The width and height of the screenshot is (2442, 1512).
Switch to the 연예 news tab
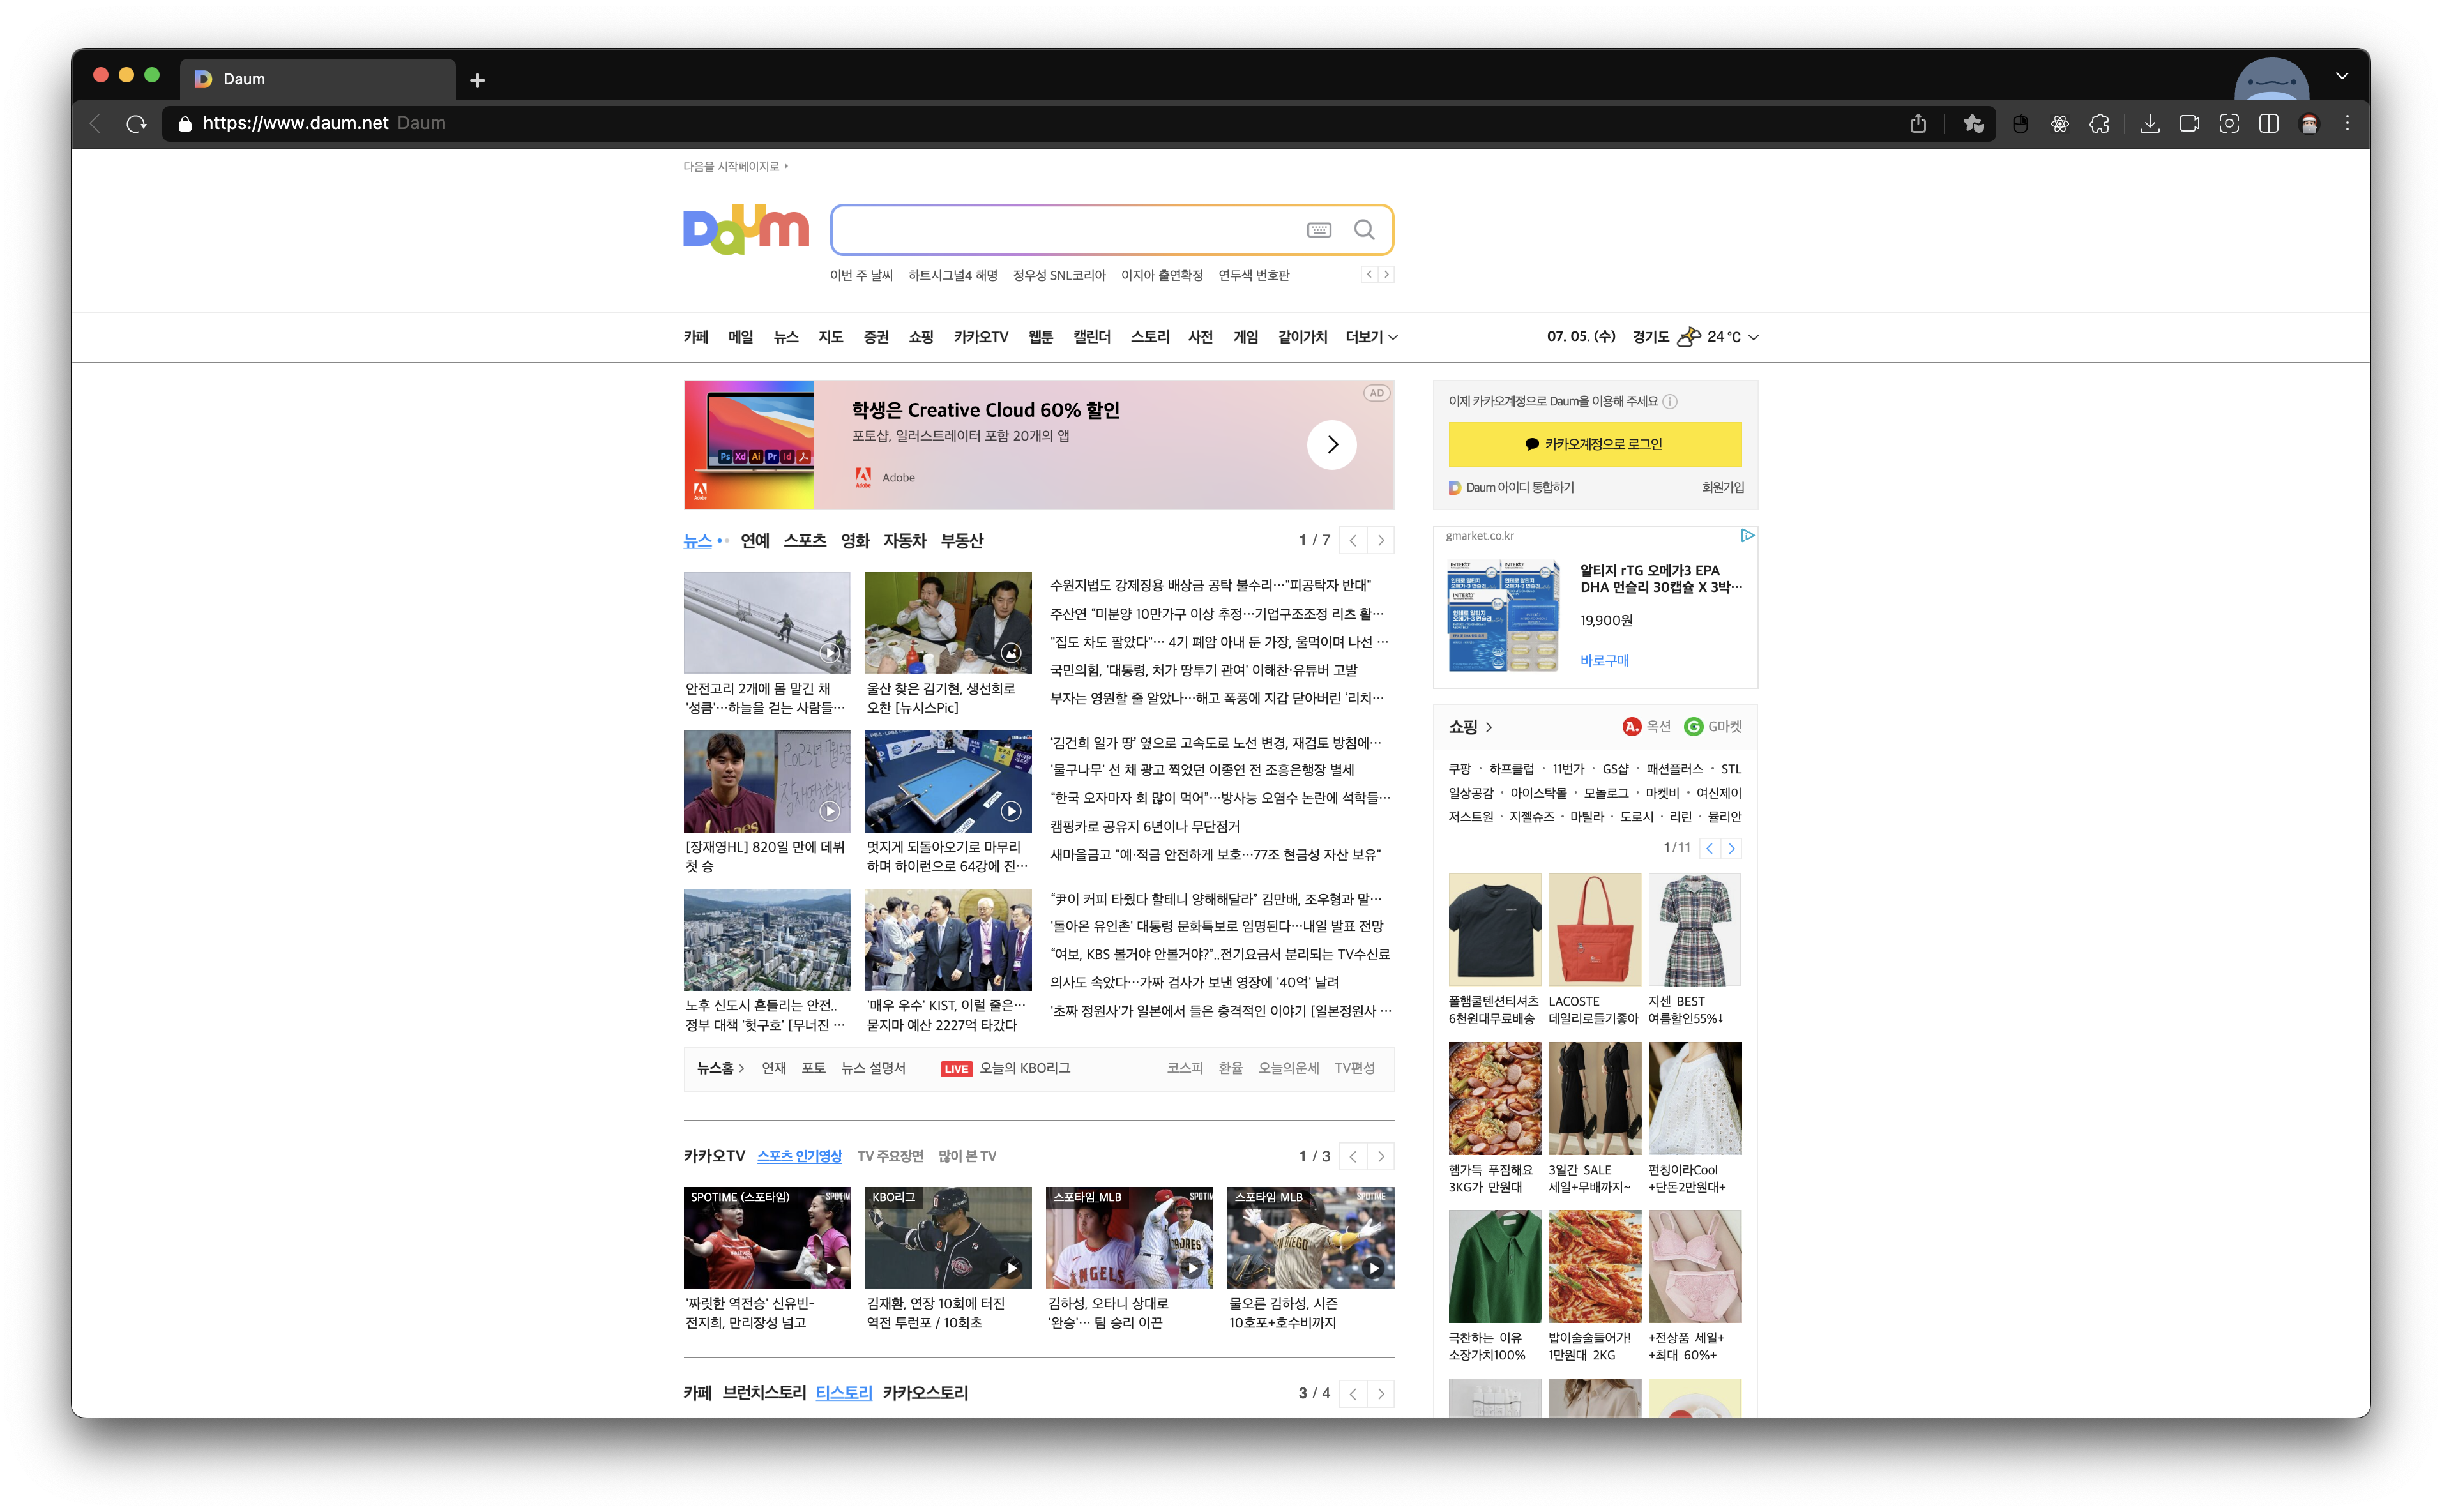click(x=754, y=541)
